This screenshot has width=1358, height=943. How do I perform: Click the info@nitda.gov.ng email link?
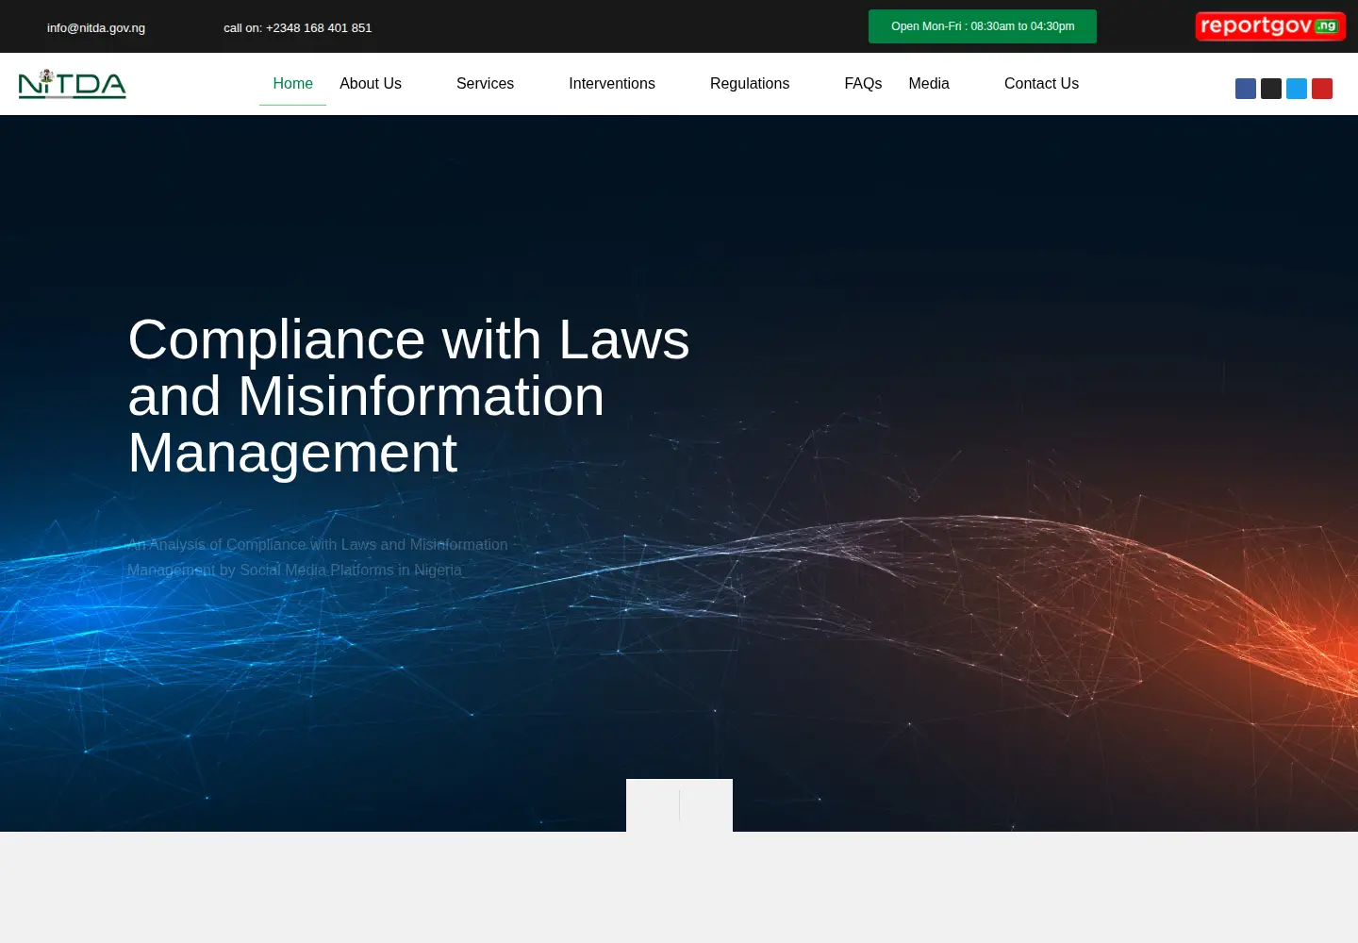[x=96, y=27]
